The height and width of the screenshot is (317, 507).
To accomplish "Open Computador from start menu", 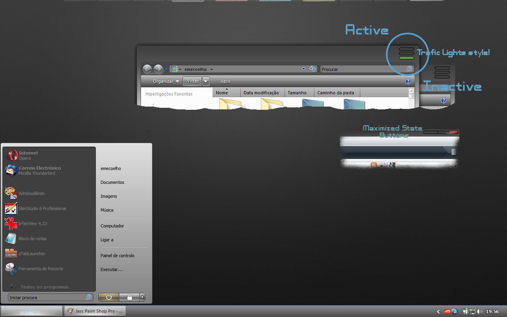I will [112, 226].
